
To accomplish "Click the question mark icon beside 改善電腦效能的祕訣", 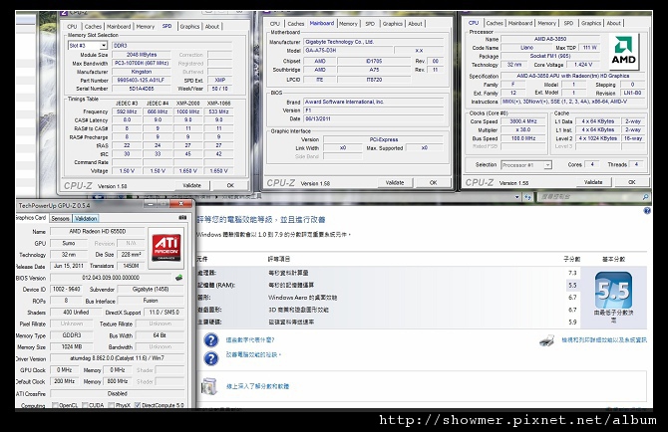I will [211, 358].
